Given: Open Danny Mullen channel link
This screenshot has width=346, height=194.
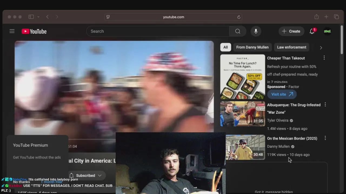Looking at the screenshot, I should 278,146.
